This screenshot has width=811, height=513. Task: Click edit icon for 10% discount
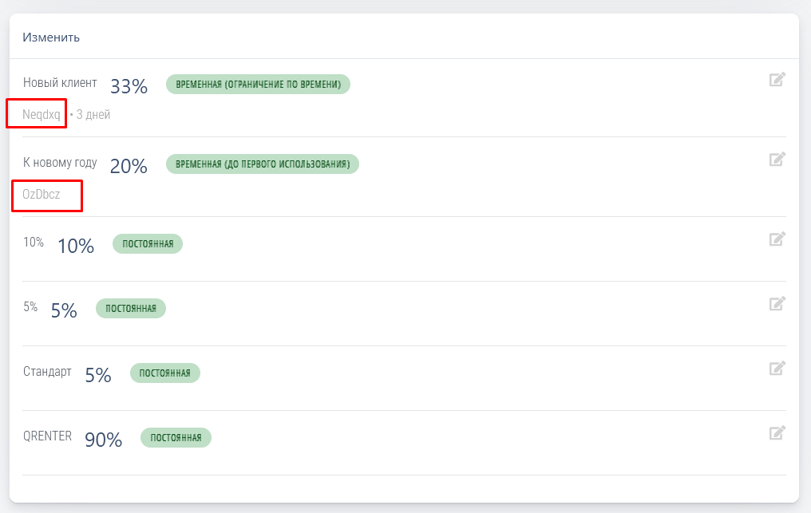coord(777,239)
